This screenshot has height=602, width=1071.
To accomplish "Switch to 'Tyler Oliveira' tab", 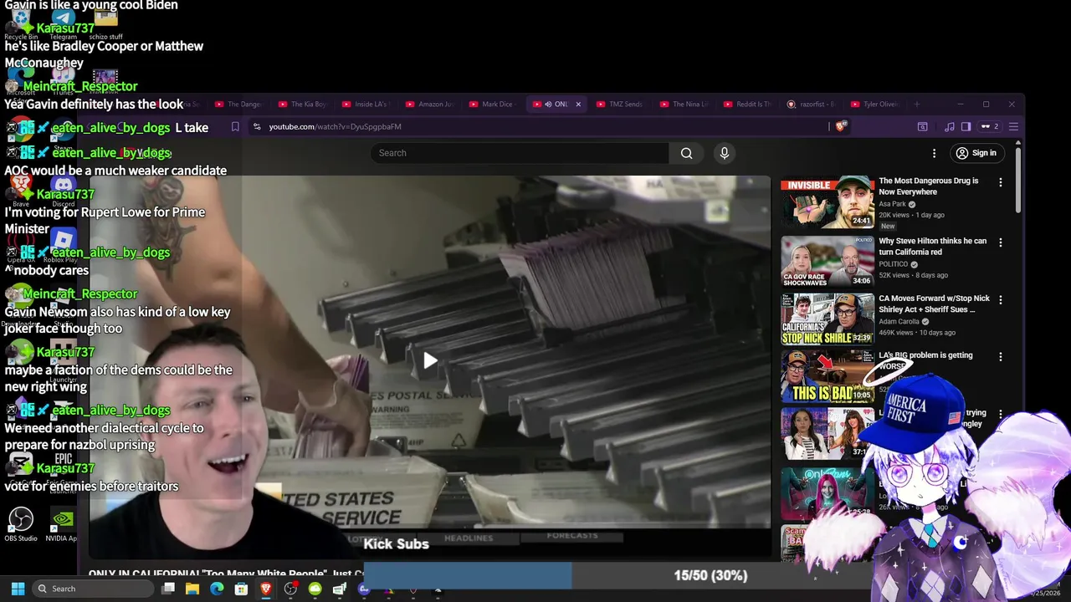I will tap(874, 105).
